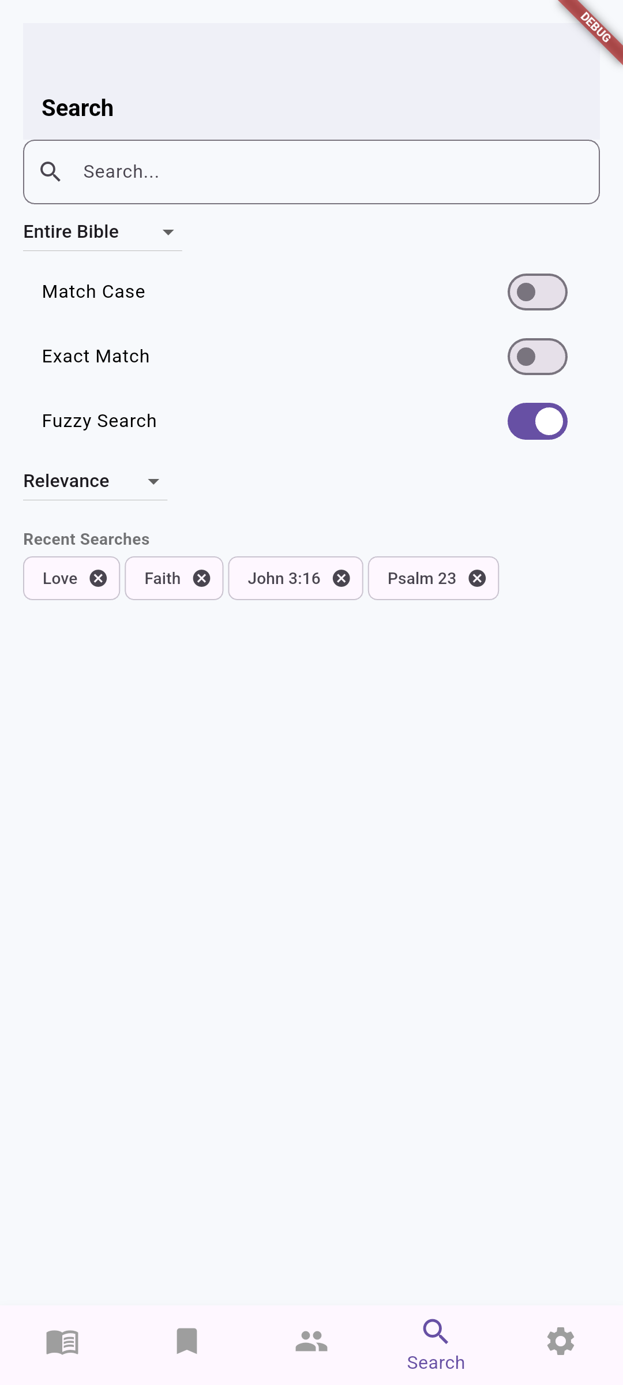This screenshot has width=623, height=1385.
Task: Select the Search tab in bottom navigation
Action: (436, 1342)
